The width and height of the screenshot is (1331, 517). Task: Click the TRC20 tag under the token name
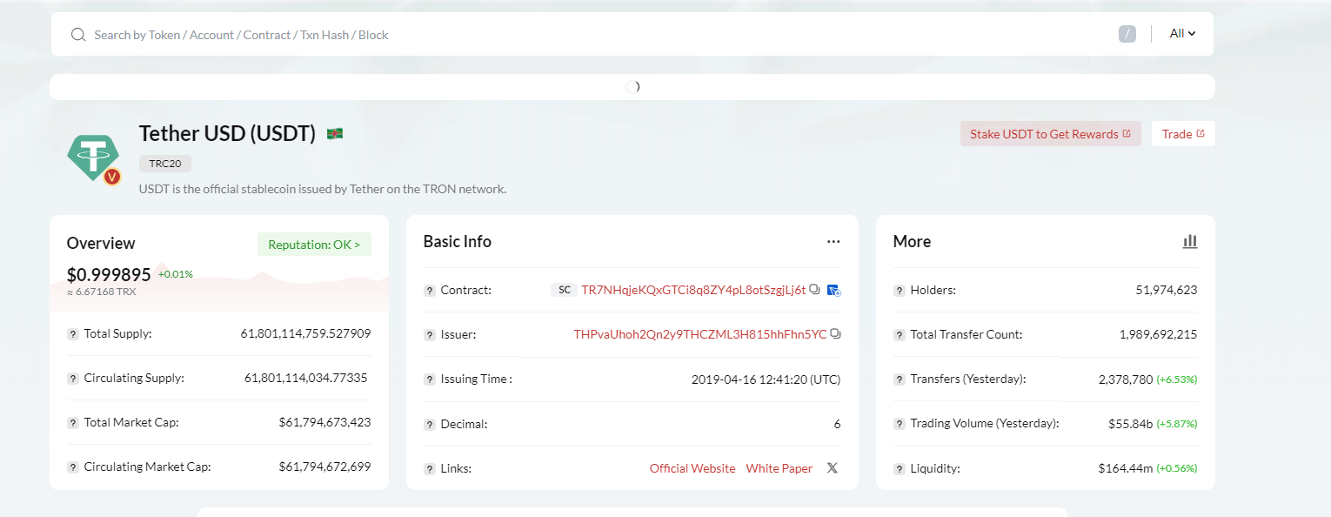pyautogui.click(x=164, y=164)
